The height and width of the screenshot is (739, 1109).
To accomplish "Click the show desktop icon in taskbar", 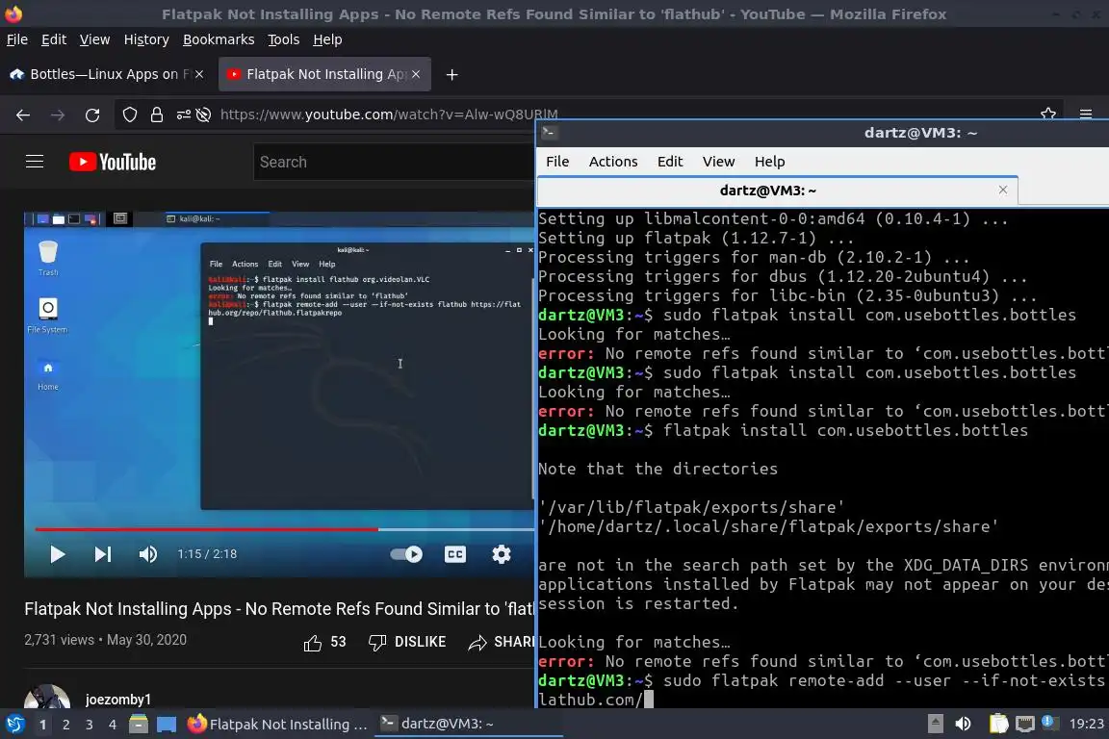I will (167, 725).
